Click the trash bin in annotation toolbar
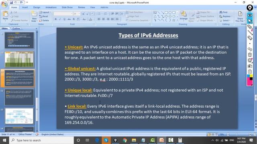Viewport: 257px width, 144px height. 250,55
